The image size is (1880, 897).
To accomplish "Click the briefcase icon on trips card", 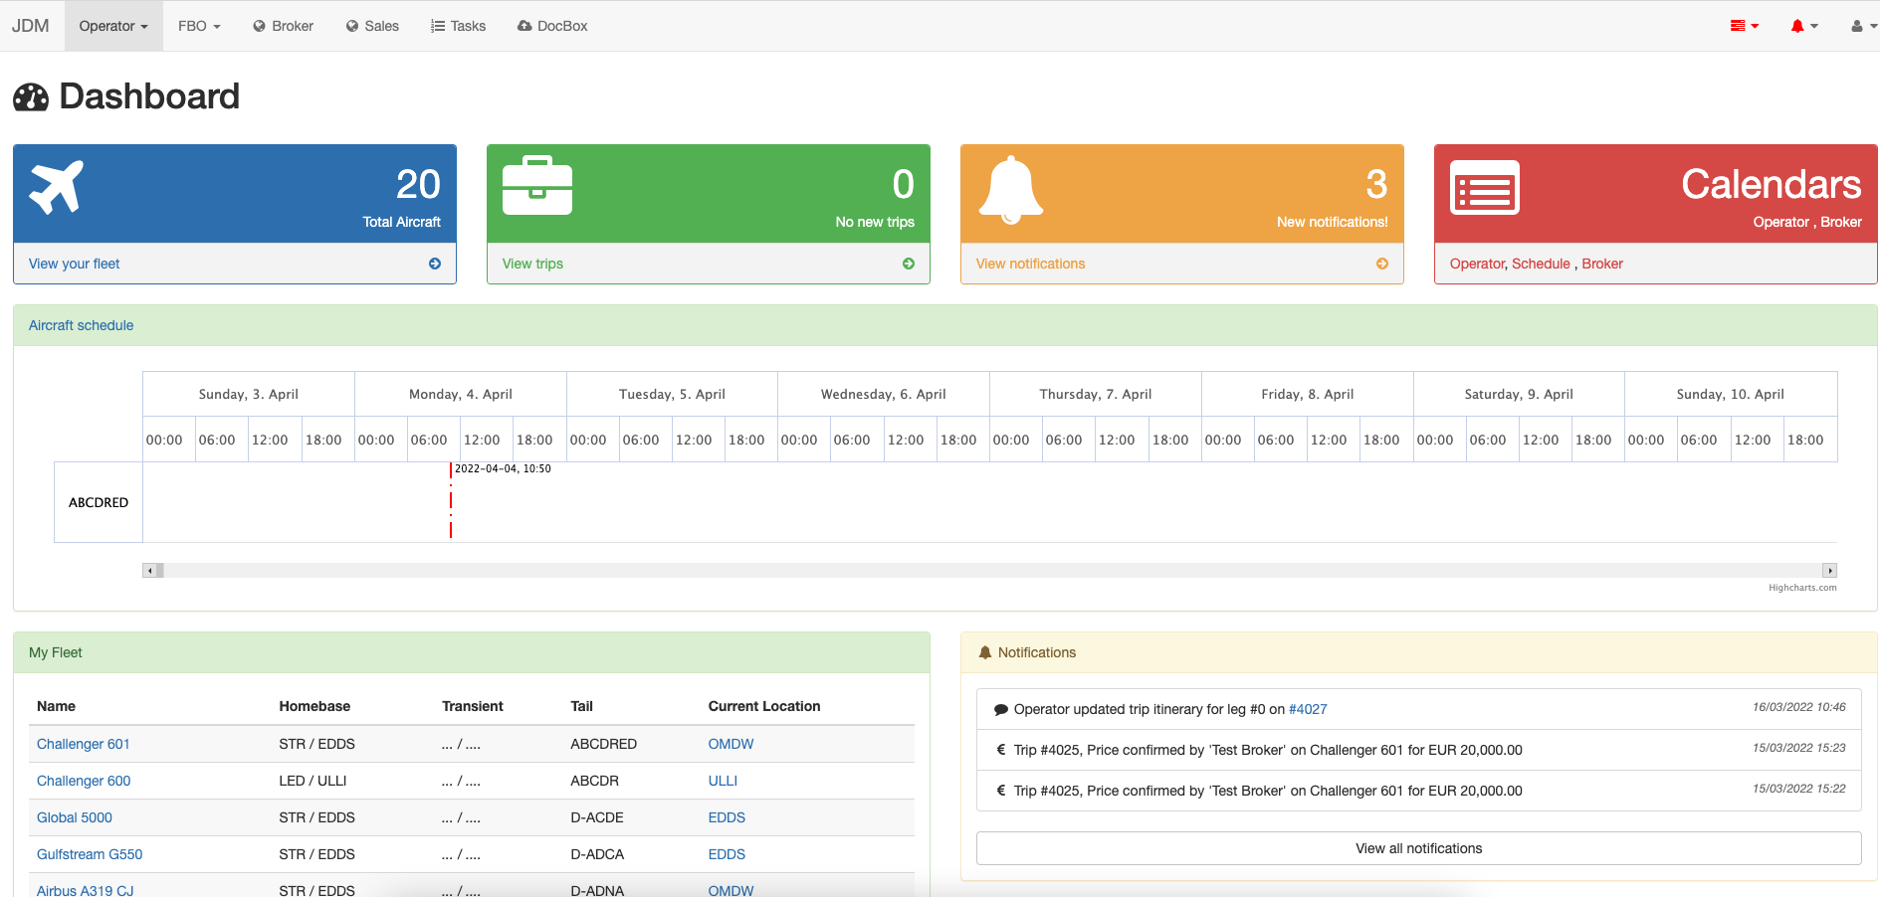I will click(537, 186).
